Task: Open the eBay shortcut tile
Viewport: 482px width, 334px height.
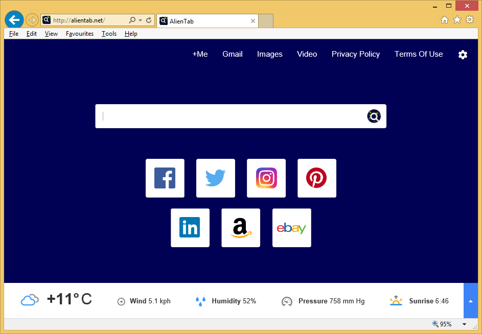Action: tap(292, 228)
